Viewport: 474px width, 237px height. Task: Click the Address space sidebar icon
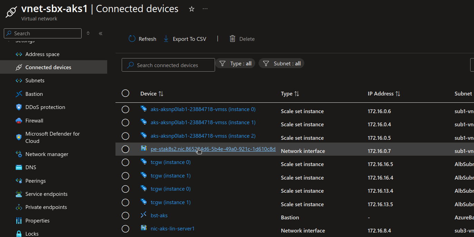pos(19,54)
